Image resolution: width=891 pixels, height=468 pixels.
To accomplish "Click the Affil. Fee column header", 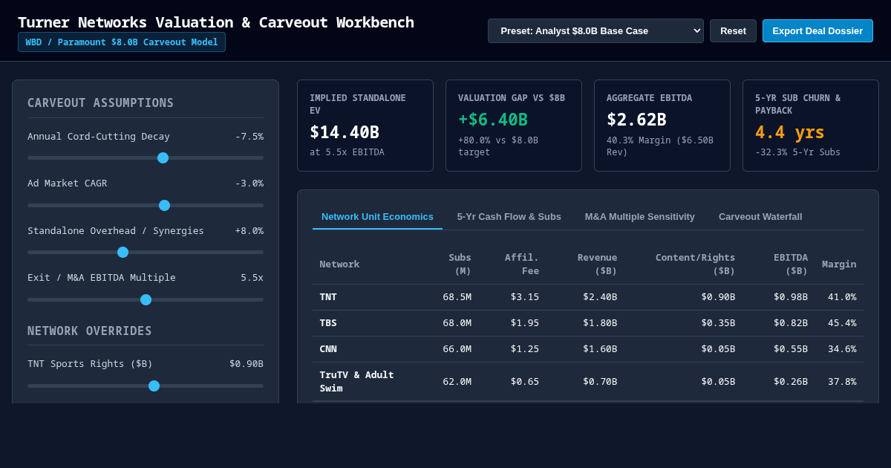I will point(522,264).
